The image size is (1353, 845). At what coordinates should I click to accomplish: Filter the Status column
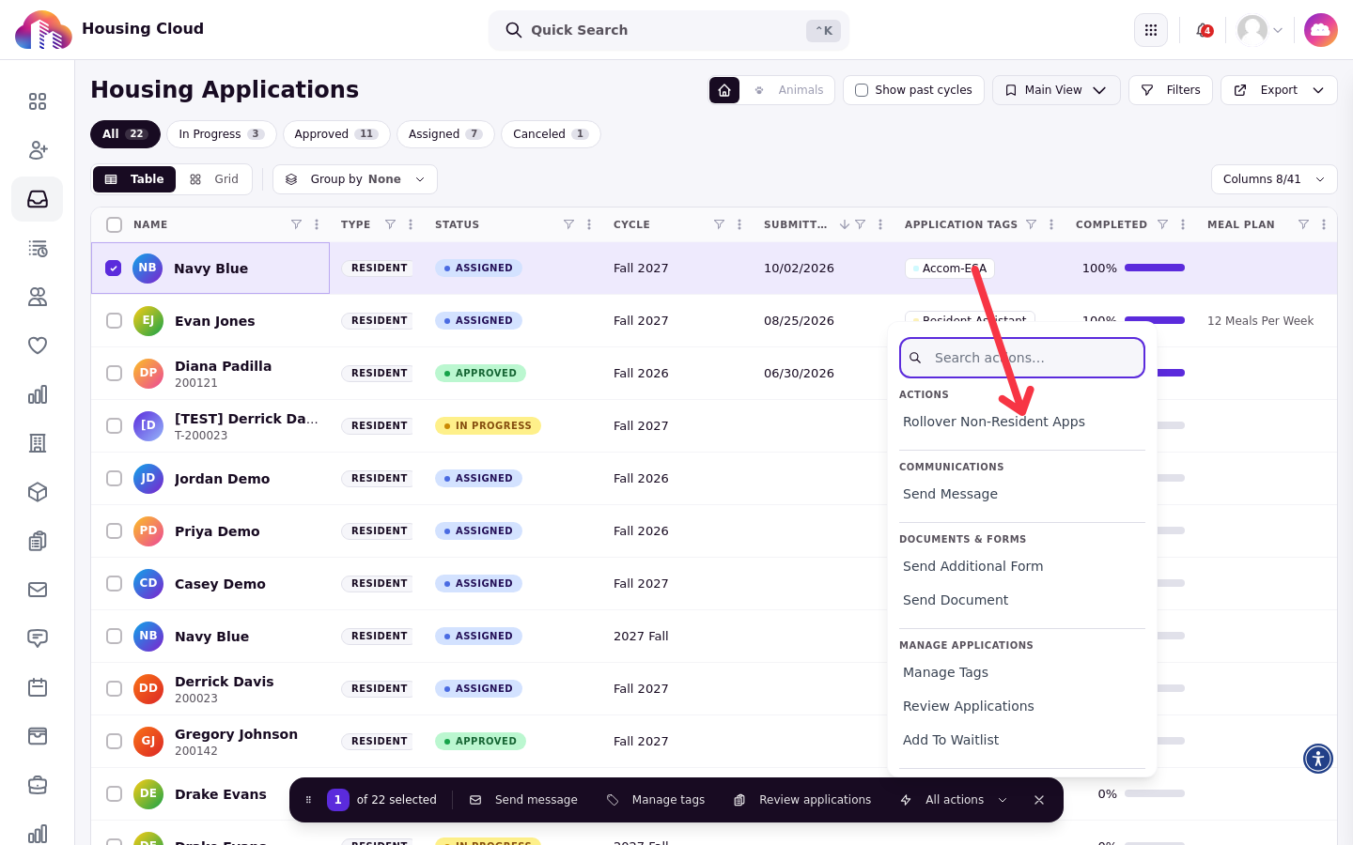point(568,224)
